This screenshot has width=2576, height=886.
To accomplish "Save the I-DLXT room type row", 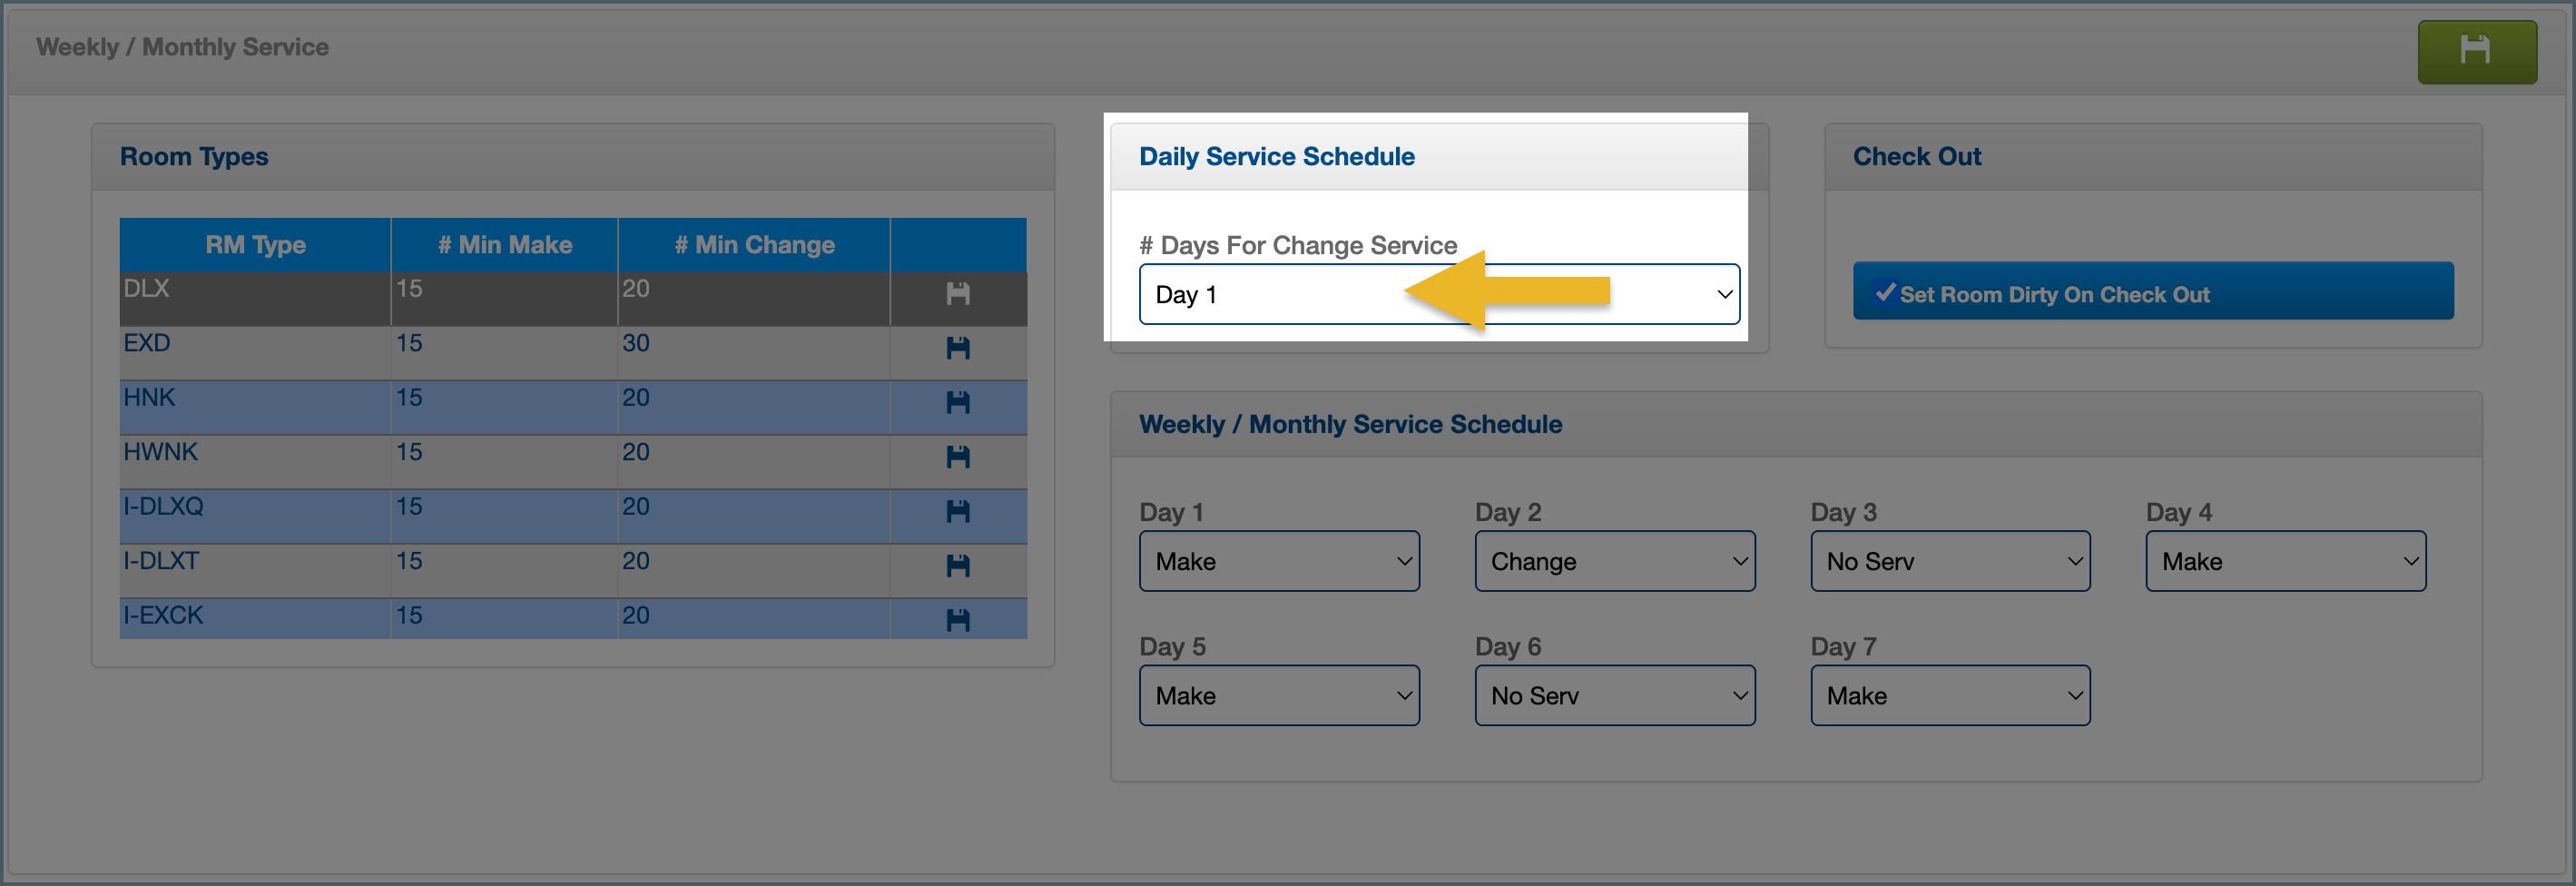I will 957,566.
